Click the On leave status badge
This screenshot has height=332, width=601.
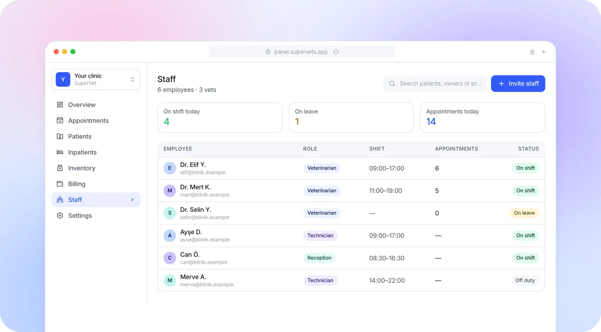[x=524, y=213]
